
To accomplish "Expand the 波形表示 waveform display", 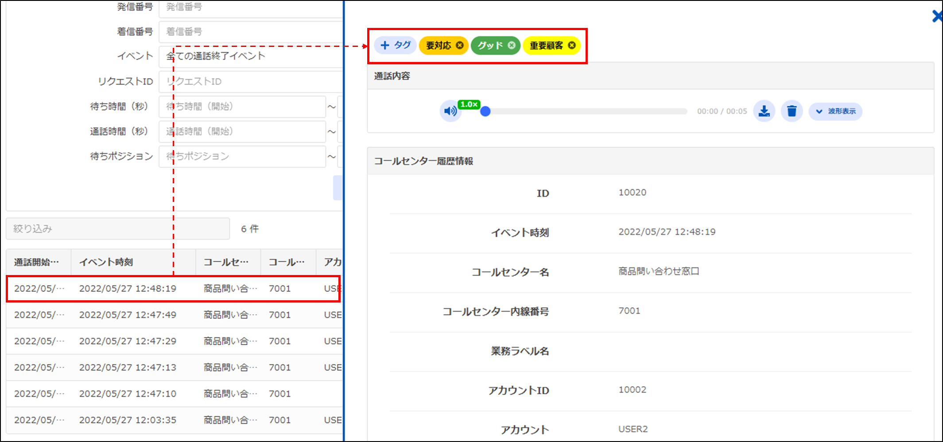I will pos(835,111).
